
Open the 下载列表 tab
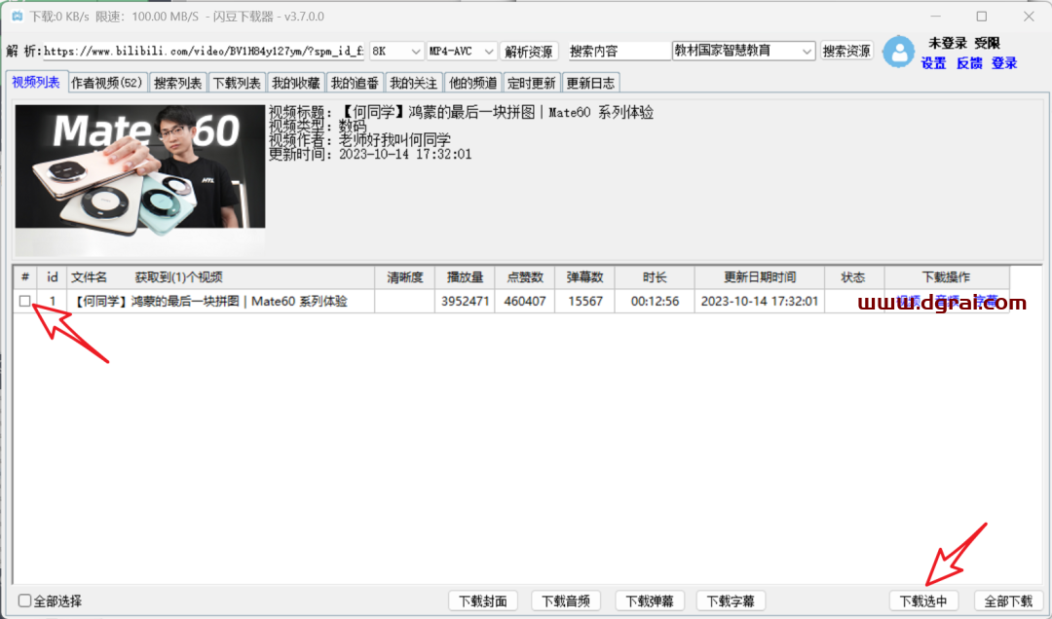tap(237, 83)
